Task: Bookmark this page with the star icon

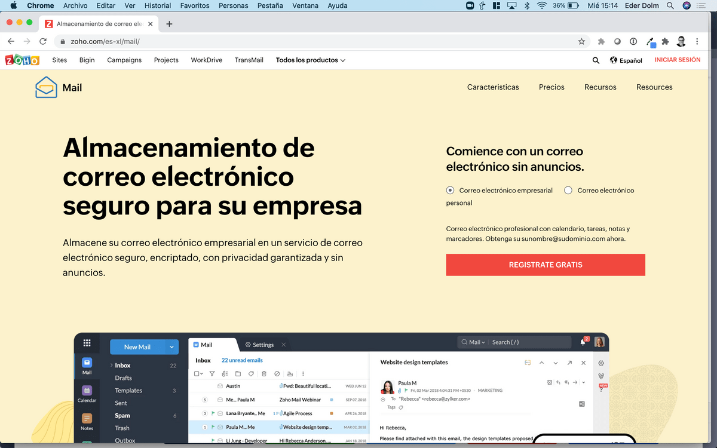Action: [x=581, y=42]
